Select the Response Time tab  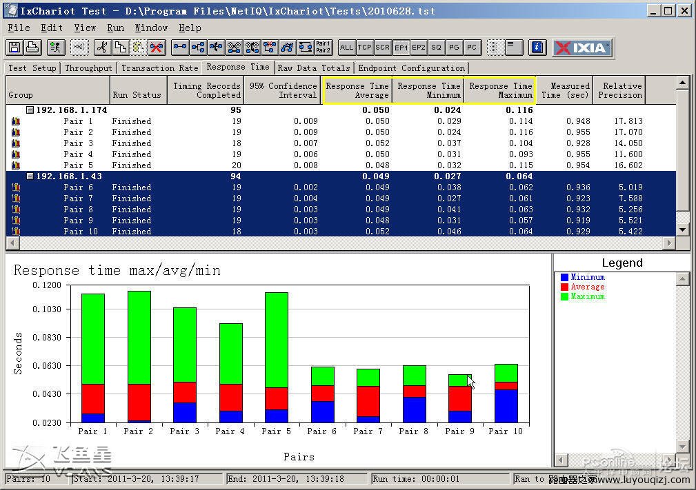point(238,67)
